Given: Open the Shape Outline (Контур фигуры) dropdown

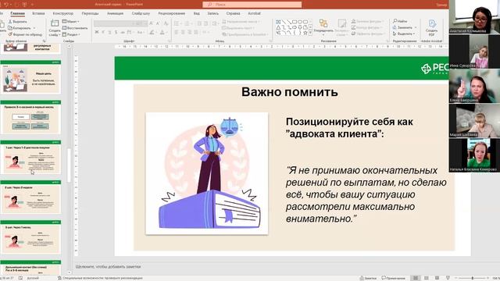Looking at the screenshot, I should 366,27.
